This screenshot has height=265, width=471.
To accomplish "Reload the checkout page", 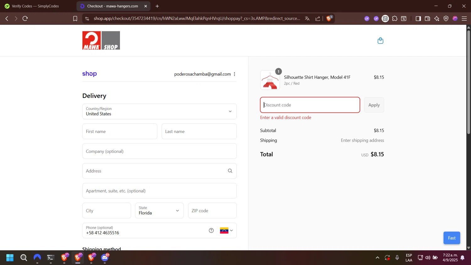I will 25,19.
